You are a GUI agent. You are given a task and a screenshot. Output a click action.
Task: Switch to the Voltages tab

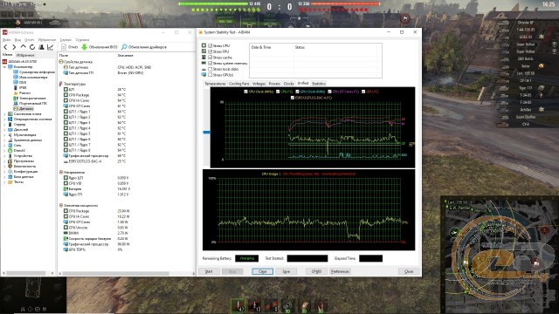pyautogui.click(x=259, y=84)
